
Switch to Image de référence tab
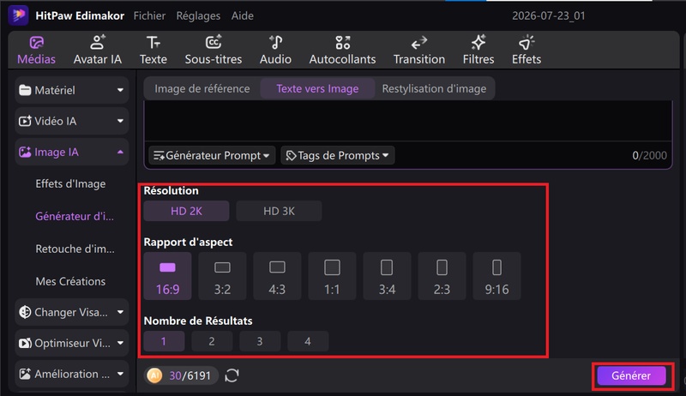click(202, 89)
